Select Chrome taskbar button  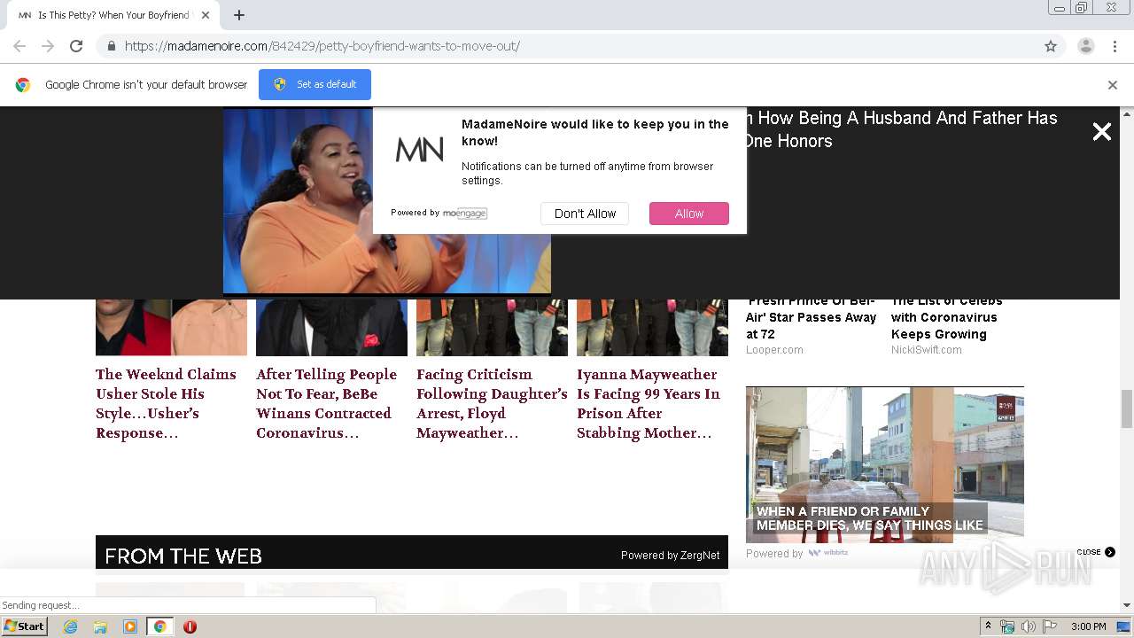coord(160,626)
